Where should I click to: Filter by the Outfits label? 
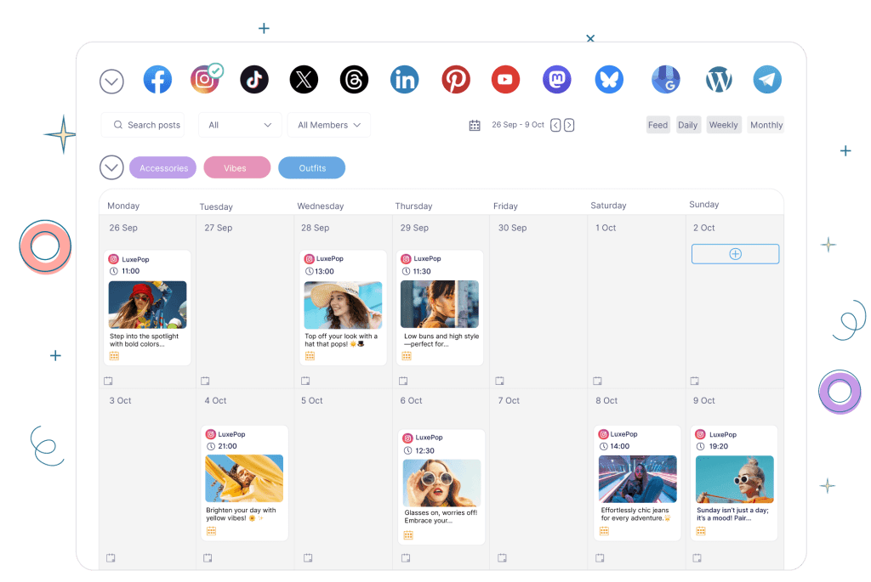pyautogui.click(x=311, y=167)
